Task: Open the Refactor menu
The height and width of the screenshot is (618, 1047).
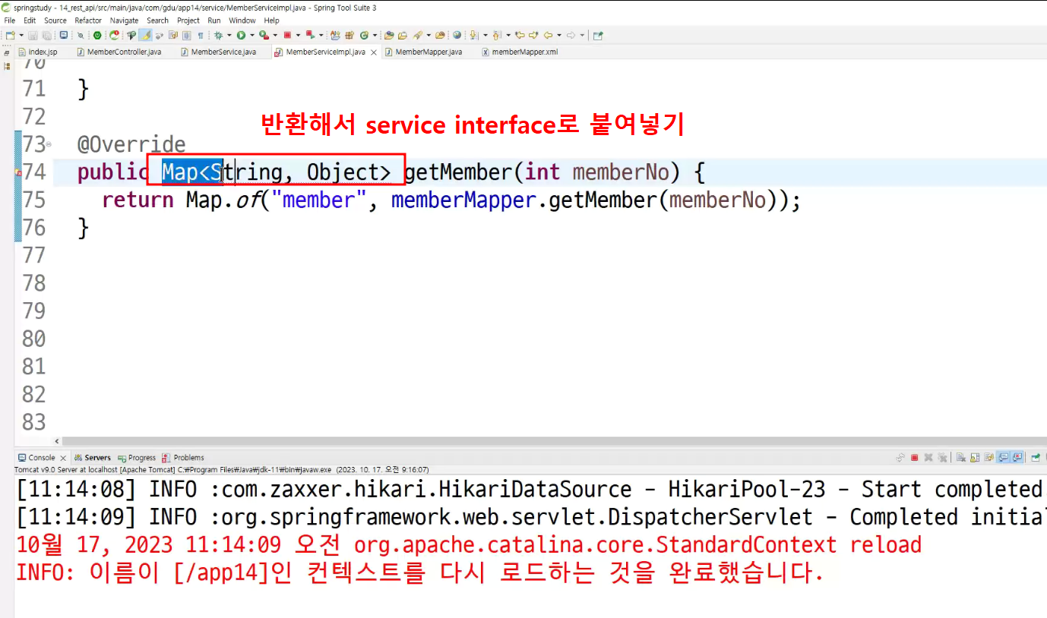Action: (x=88, y=20)
